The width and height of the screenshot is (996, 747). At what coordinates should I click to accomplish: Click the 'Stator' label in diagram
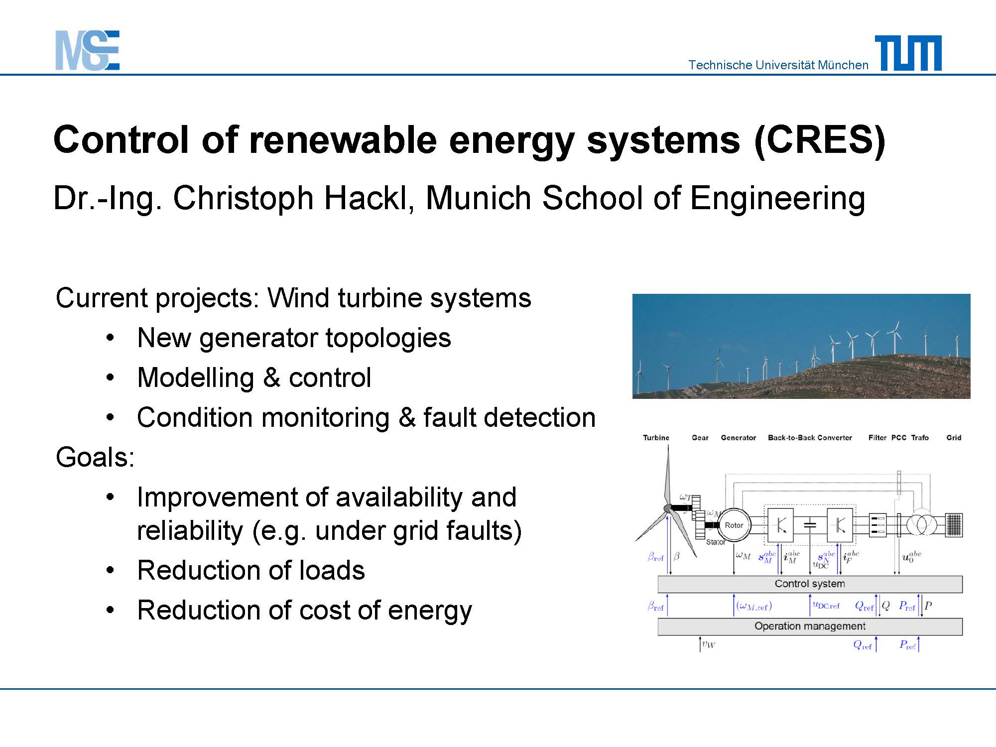click(x=716, y=542)
